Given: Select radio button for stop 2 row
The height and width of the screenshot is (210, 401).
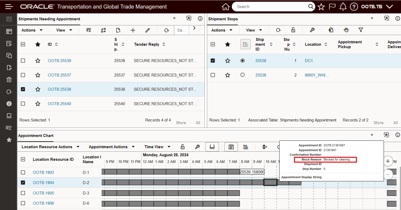Looking at the screenshot, I should [242, 75].
